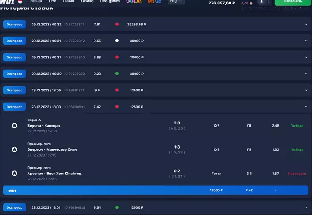Click the Тотал market label
Screen dimensions: 312x215
[x=217, y=174]
